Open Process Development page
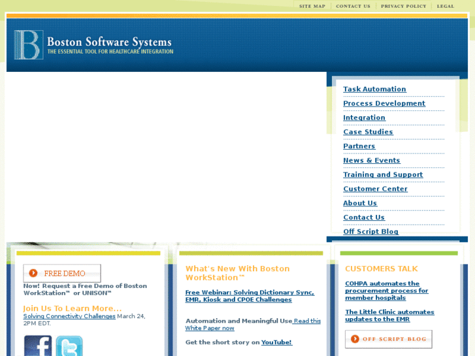Screen dimensions: 475x356 tap(384, 103)
